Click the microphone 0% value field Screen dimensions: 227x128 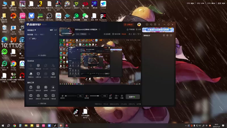[80, 96]
